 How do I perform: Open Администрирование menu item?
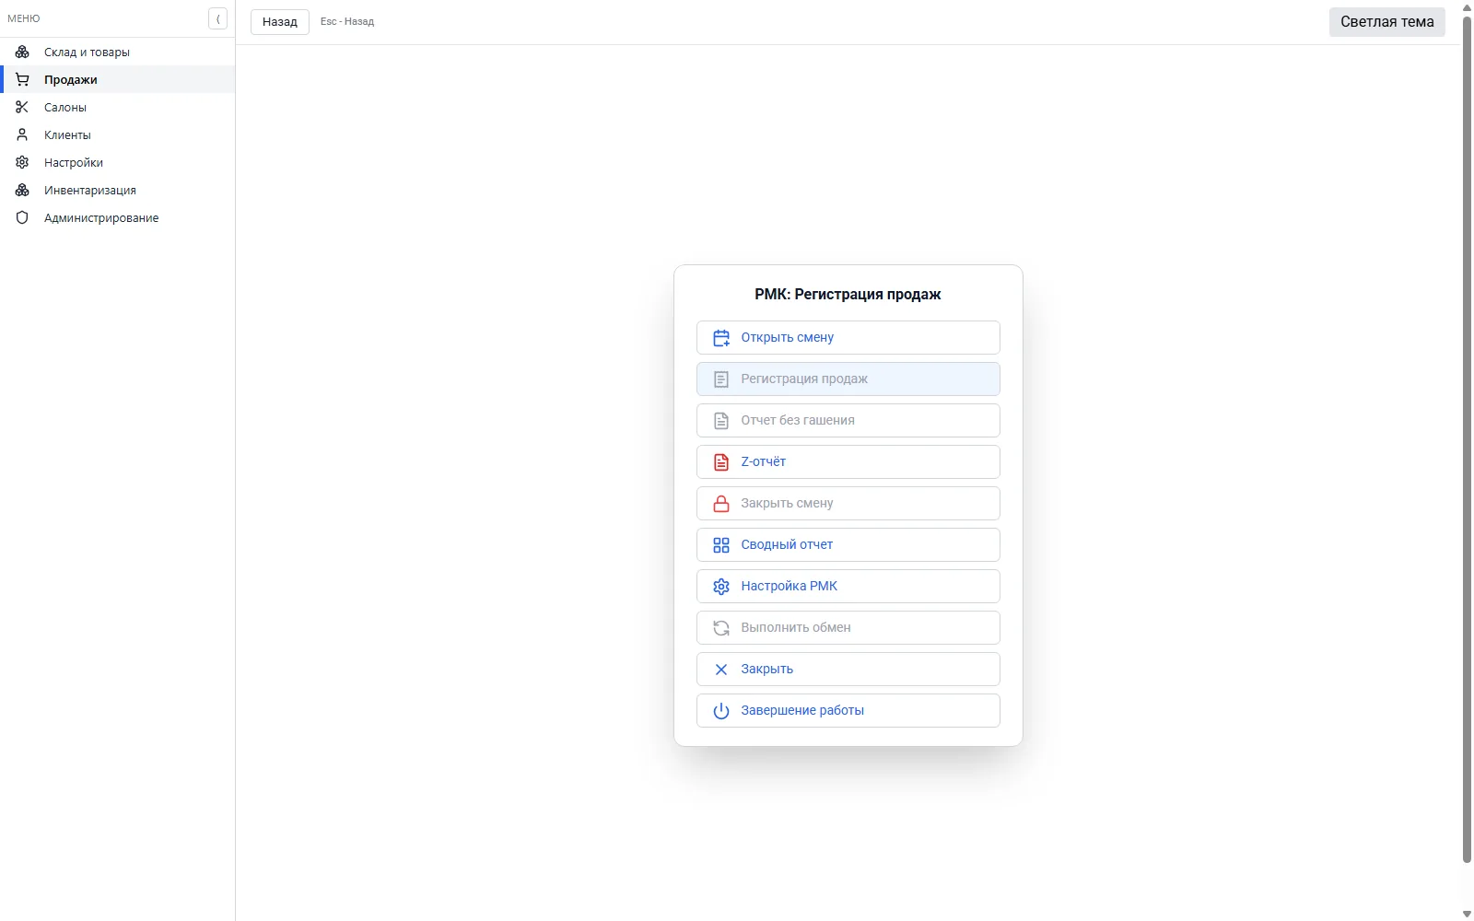tap(118, 217)
